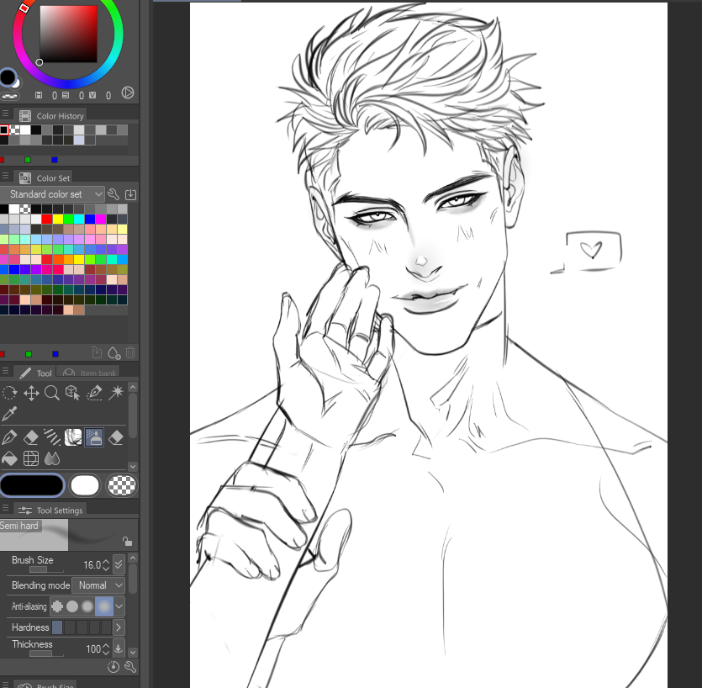Select the transparent color checkered pill
702x688 pixels.
(122, 485)
